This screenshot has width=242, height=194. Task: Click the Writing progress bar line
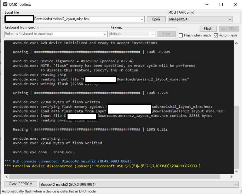point(90,93)
